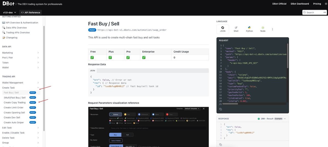Click the Response Data heading
Screen dimensions: 328x147
[97, 64]
